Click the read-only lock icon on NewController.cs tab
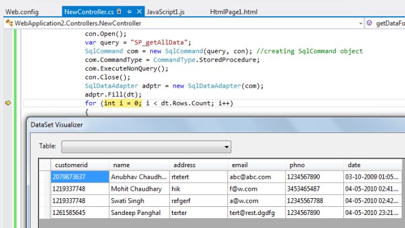 pyautogui.click(x=119, y=11)
